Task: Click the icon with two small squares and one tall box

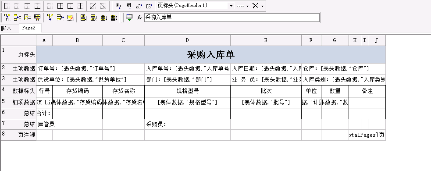Action: (139, 6)
